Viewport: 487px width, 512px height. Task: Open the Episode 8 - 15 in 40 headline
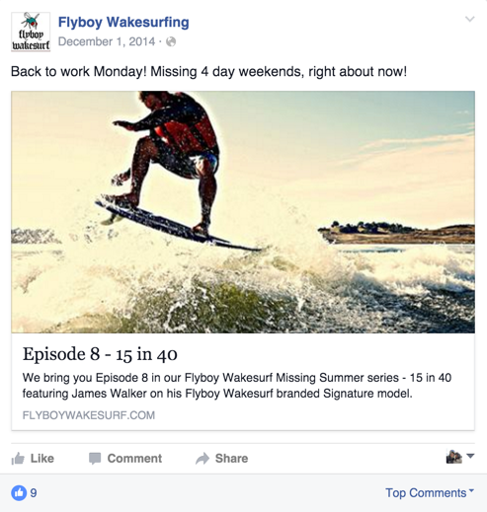coord(100,354)
